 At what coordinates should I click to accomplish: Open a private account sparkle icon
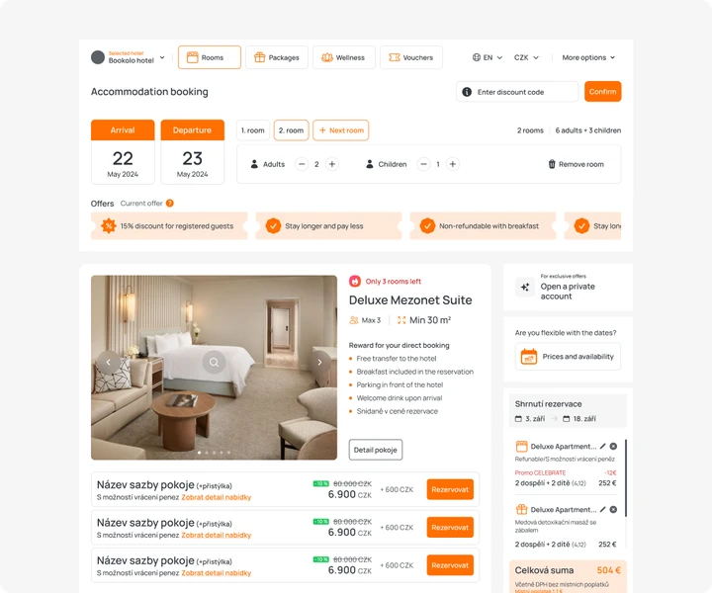pos(525,287)
